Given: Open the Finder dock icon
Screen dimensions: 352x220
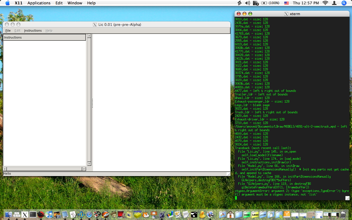Looking at the screenshot, I should (x=9, y=215).
